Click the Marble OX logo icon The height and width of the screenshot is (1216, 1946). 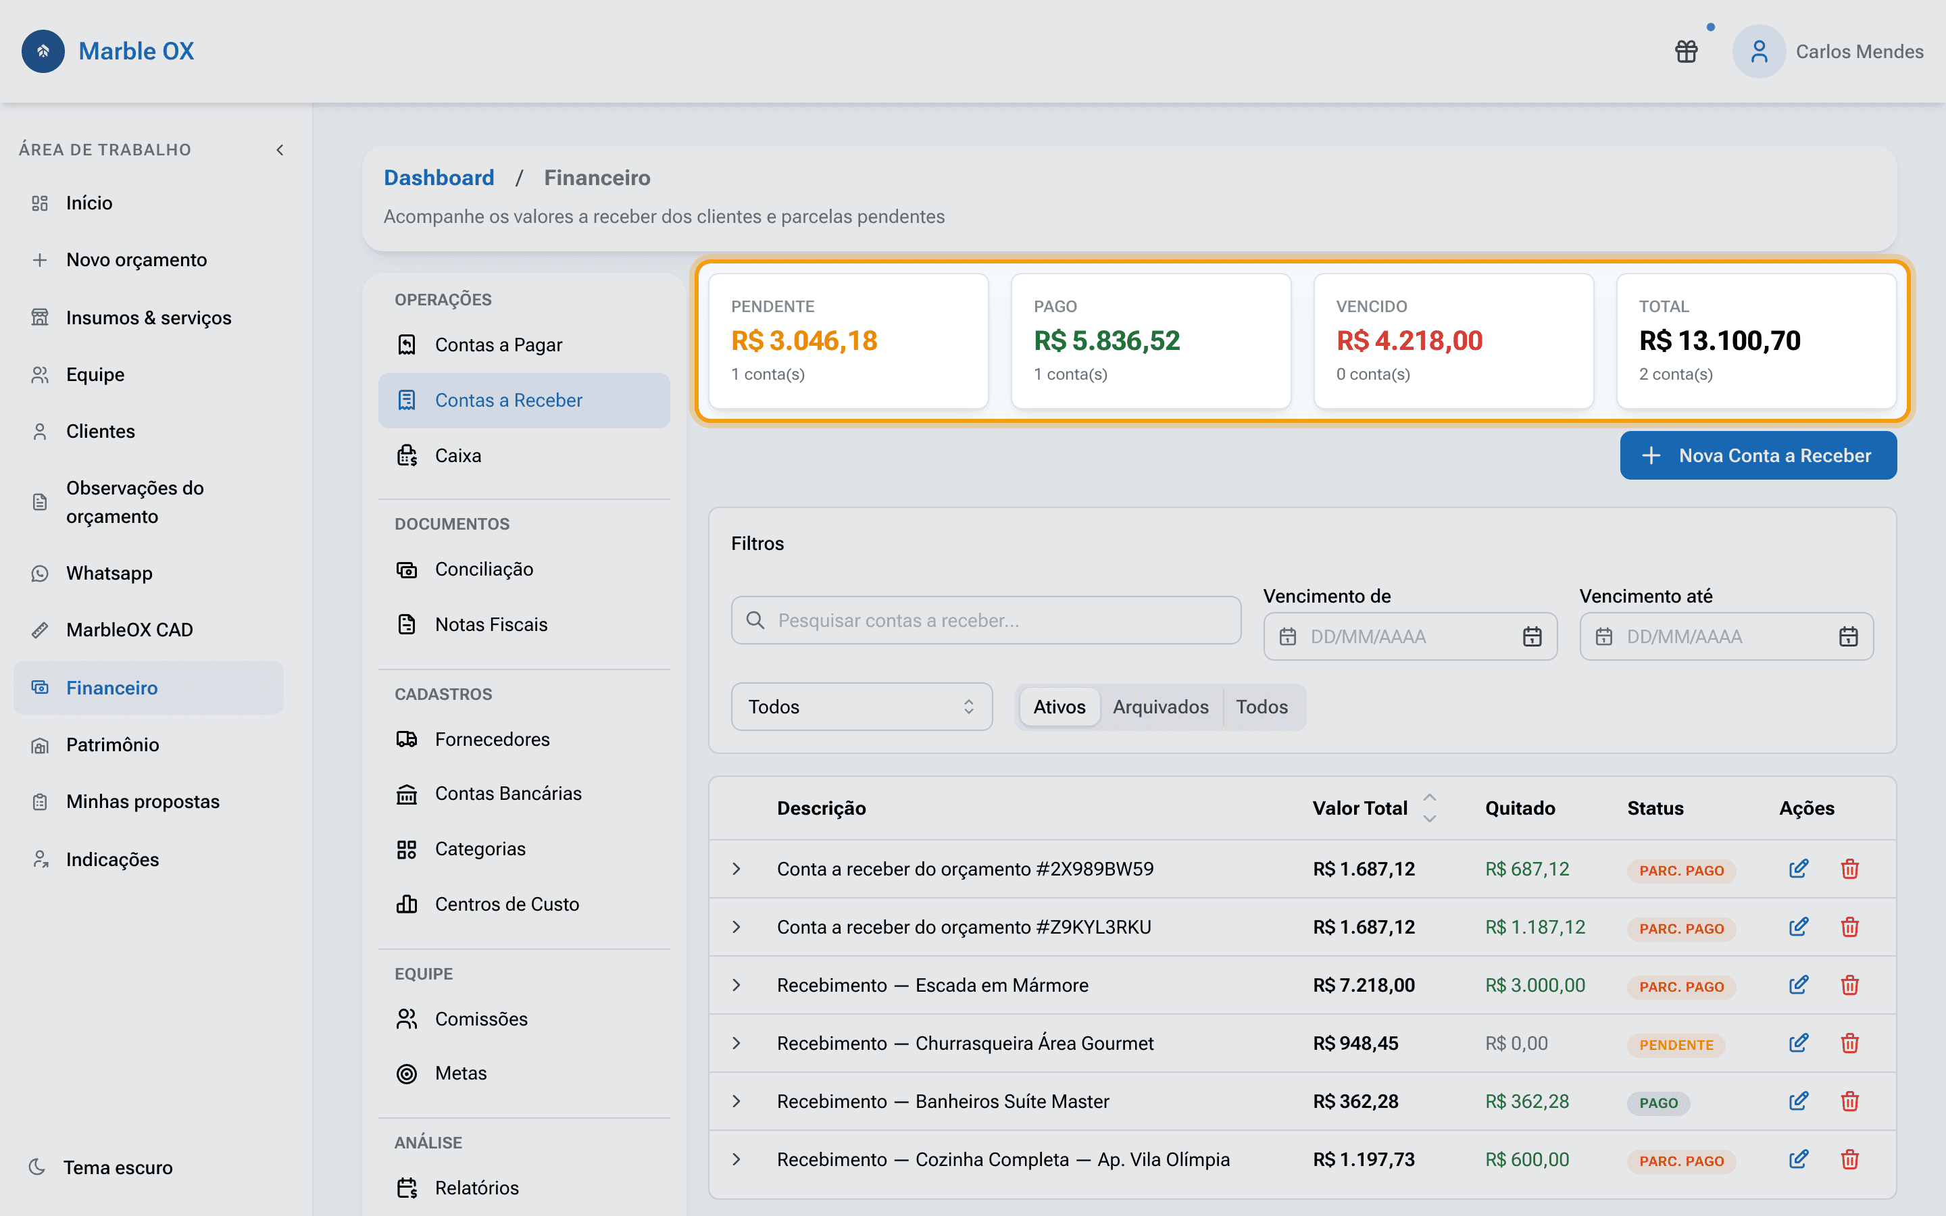[x=43, y=51]
